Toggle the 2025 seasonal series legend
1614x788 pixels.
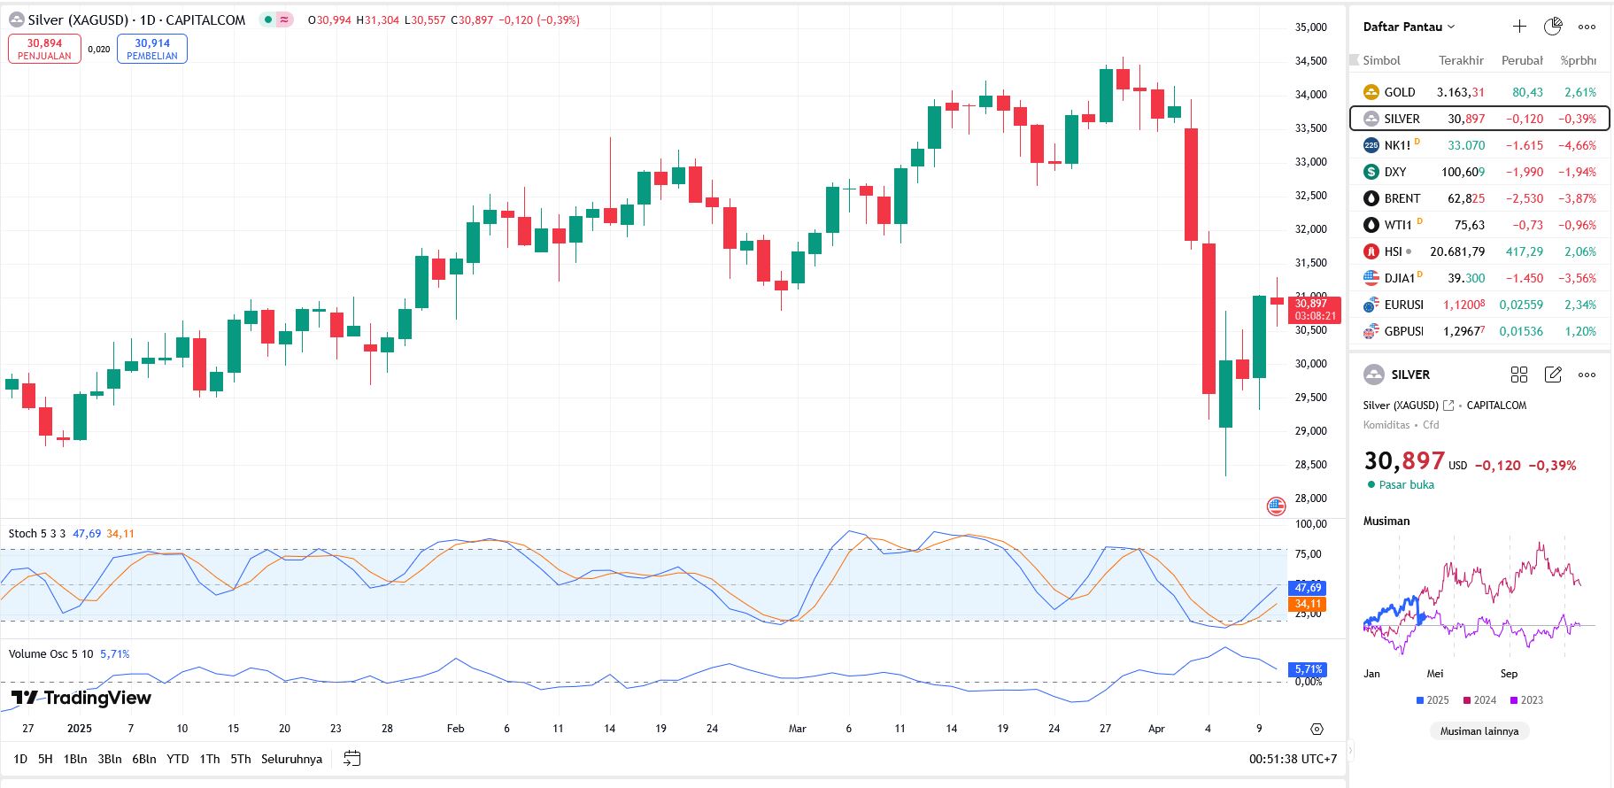(x=1432, y=700)
